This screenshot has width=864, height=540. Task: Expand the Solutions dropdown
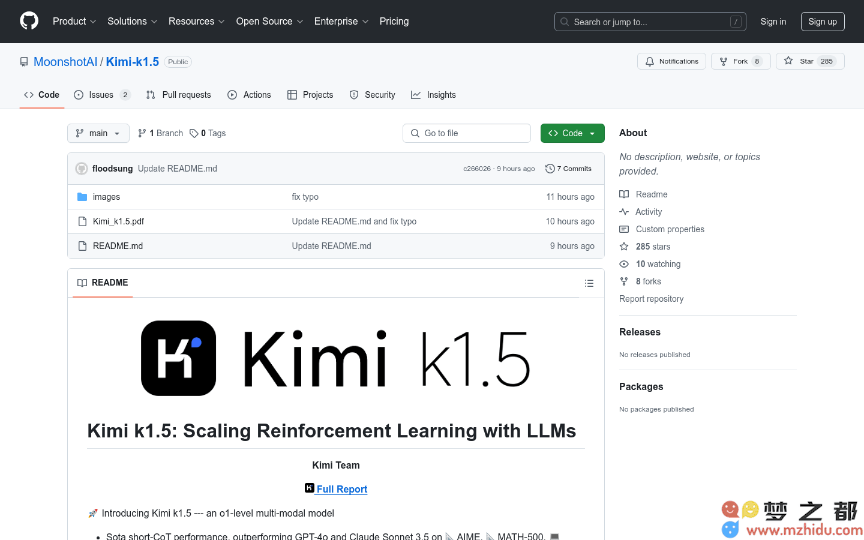[x=132, y=21]
